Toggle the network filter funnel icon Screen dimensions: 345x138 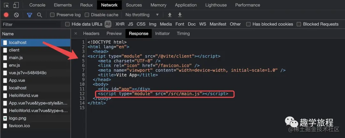[x=29, y=15]
